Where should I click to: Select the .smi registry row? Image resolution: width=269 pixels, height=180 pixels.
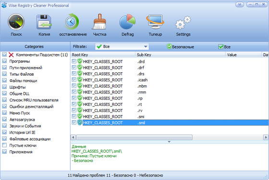coord(170,117)
